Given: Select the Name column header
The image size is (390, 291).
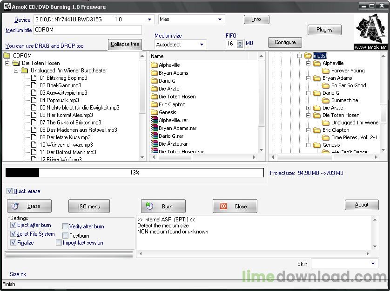Looking at the screenshot, I should coord(157,56).
